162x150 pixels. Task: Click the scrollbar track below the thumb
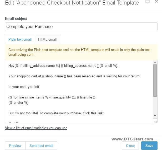tap(155, 105)
